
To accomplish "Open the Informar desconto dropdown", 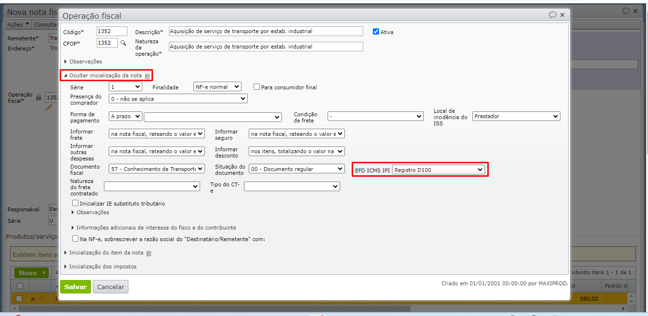I will coord(296,151).
